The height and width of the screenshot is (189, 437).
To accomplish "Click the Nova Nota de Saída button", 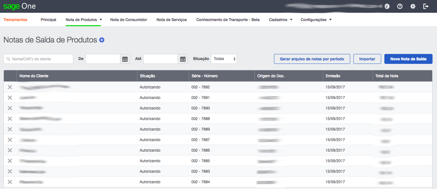I will pyautogui.click(x=408, y=59).
